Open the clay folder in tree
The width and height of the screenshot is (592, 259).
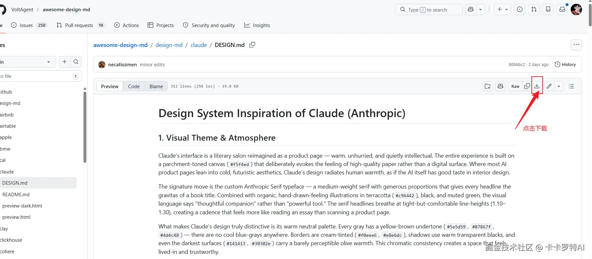4,229
